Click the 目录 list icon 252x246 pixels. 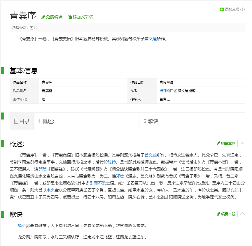coord(16,121)
